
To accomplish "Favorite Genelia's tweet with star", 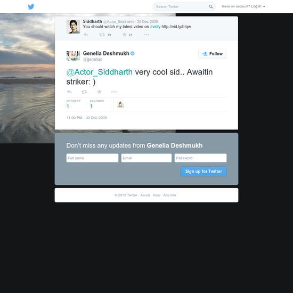I will click(x=99, y=92).
